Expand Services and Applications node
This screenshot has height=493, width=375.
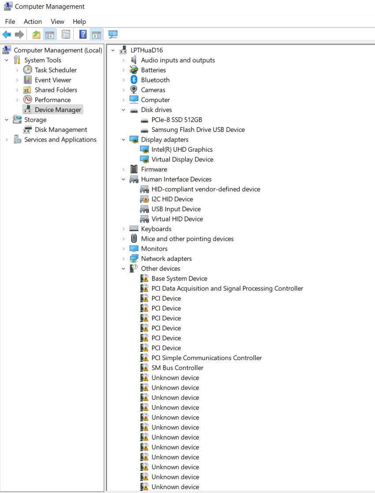(x=7, y=140)
